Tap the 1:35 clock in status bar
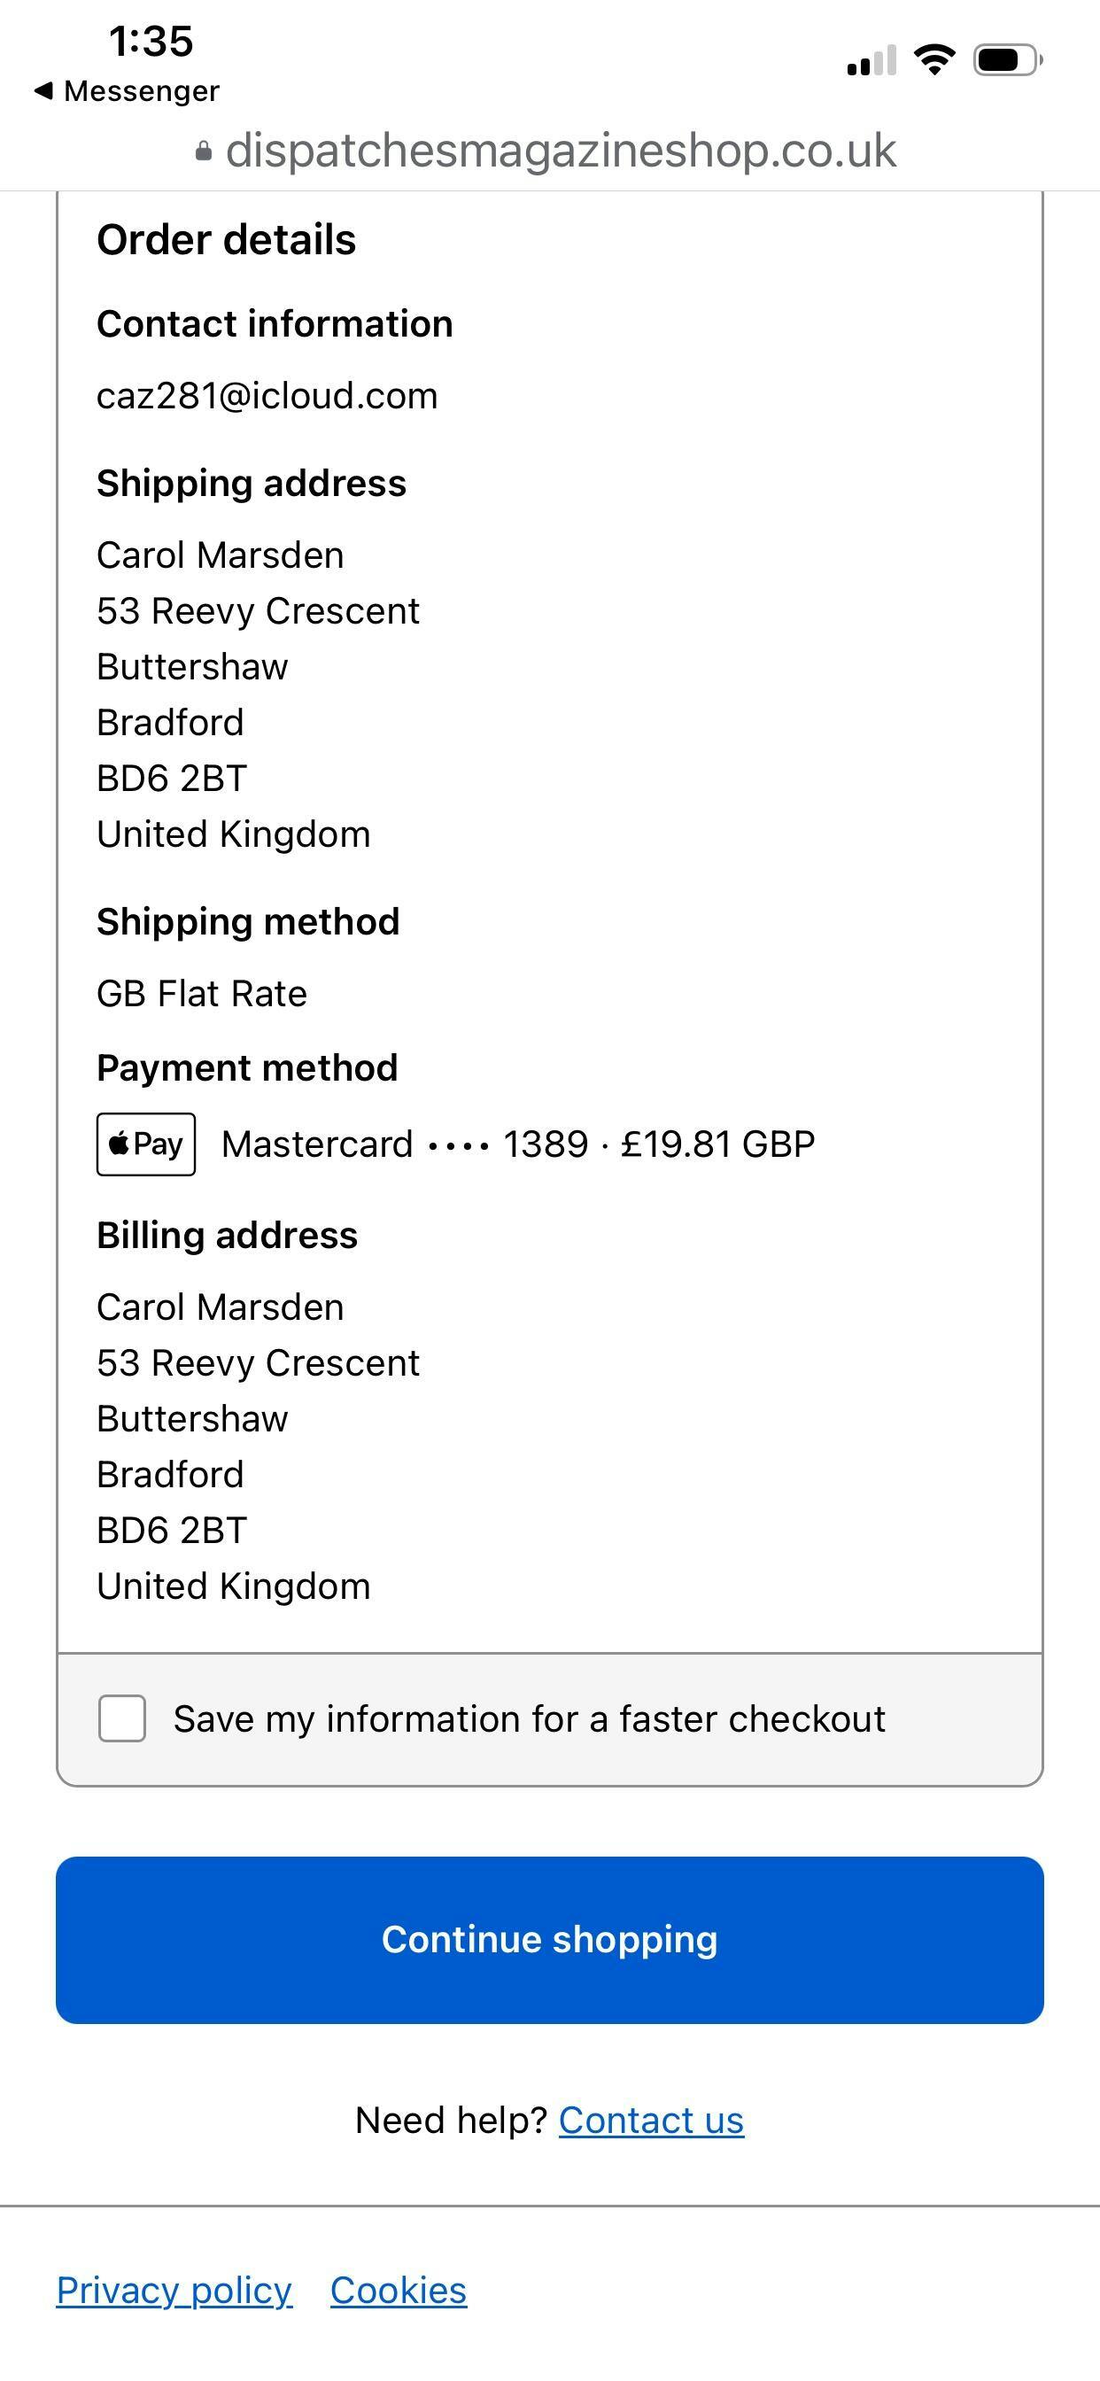Image resolution: width=1100 pixels, height=2381 pixels. pos(151,41)
